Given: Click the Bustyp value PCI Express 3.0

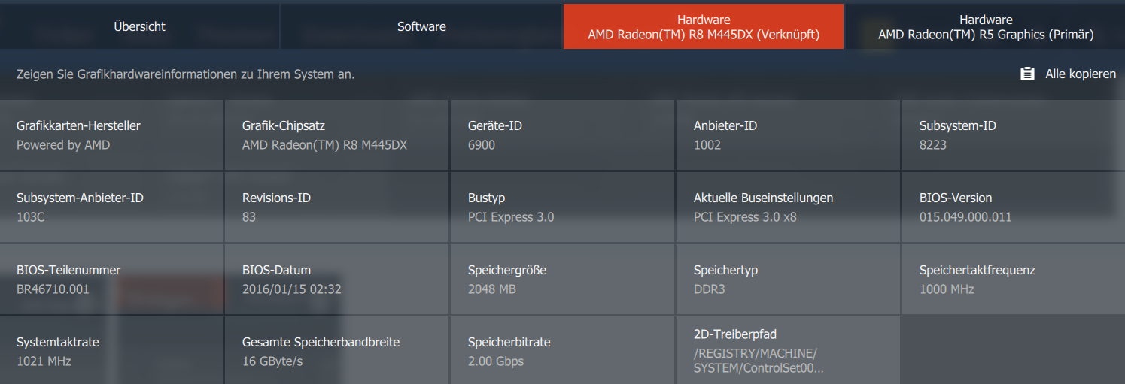Looking at the screenshot, I should tap(511, 217).
